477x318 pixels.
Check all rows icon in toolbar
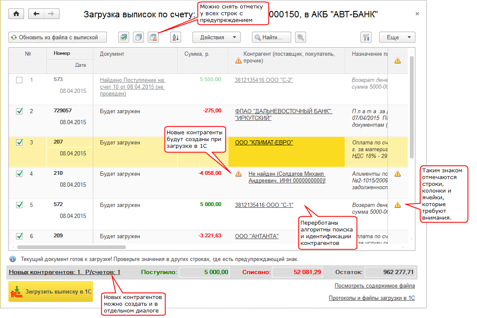124,37
